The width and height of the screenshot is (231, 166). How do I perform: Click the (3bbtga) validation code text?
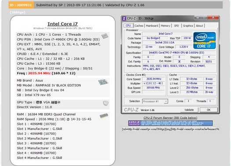pyautogui.click(x=18, y=12)
